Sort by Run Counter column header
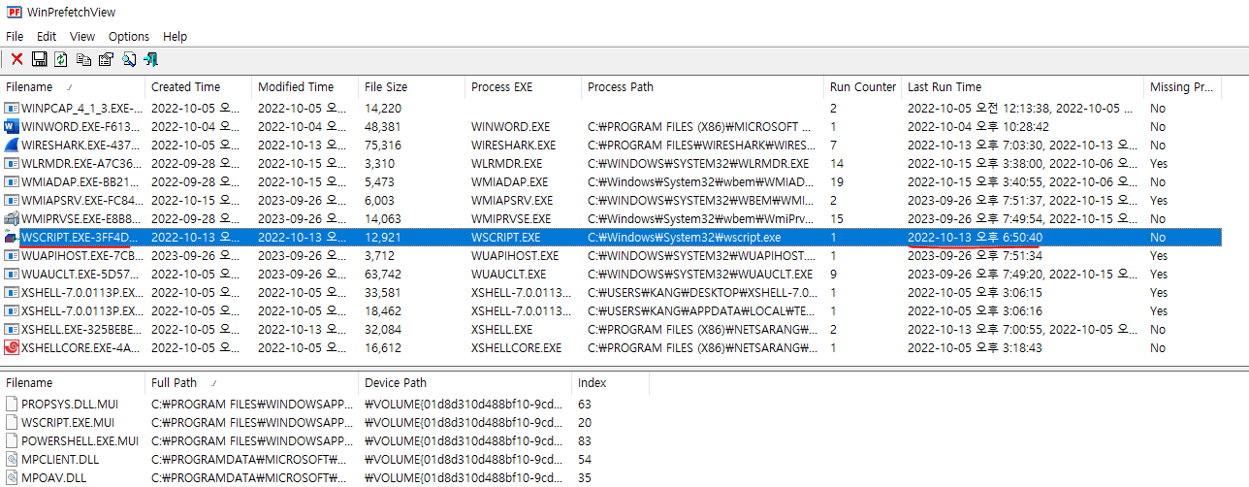 tap(862, 87)
